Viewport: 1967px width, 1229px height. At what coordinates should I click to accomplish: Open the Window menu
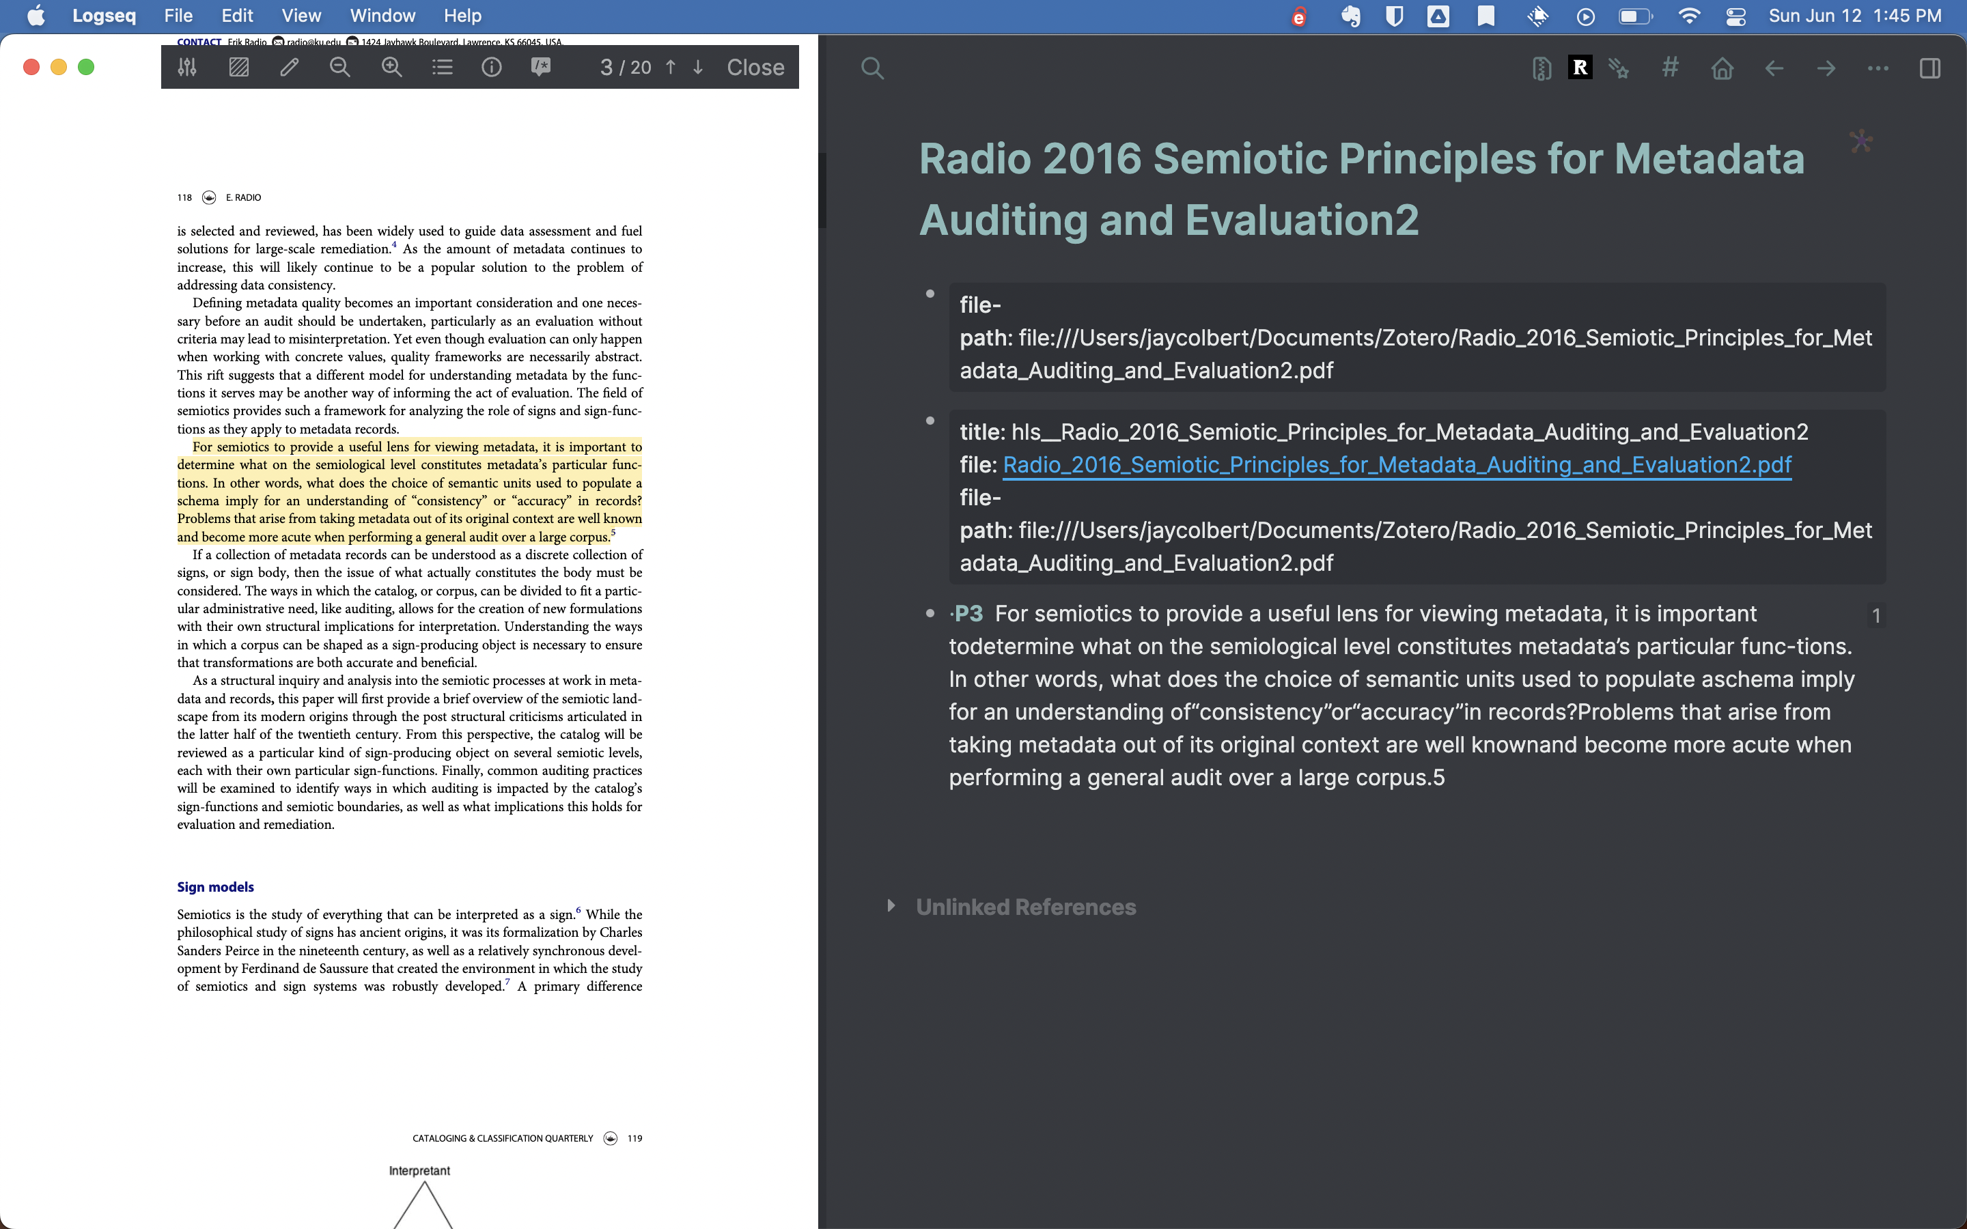[x=382, y=16]
